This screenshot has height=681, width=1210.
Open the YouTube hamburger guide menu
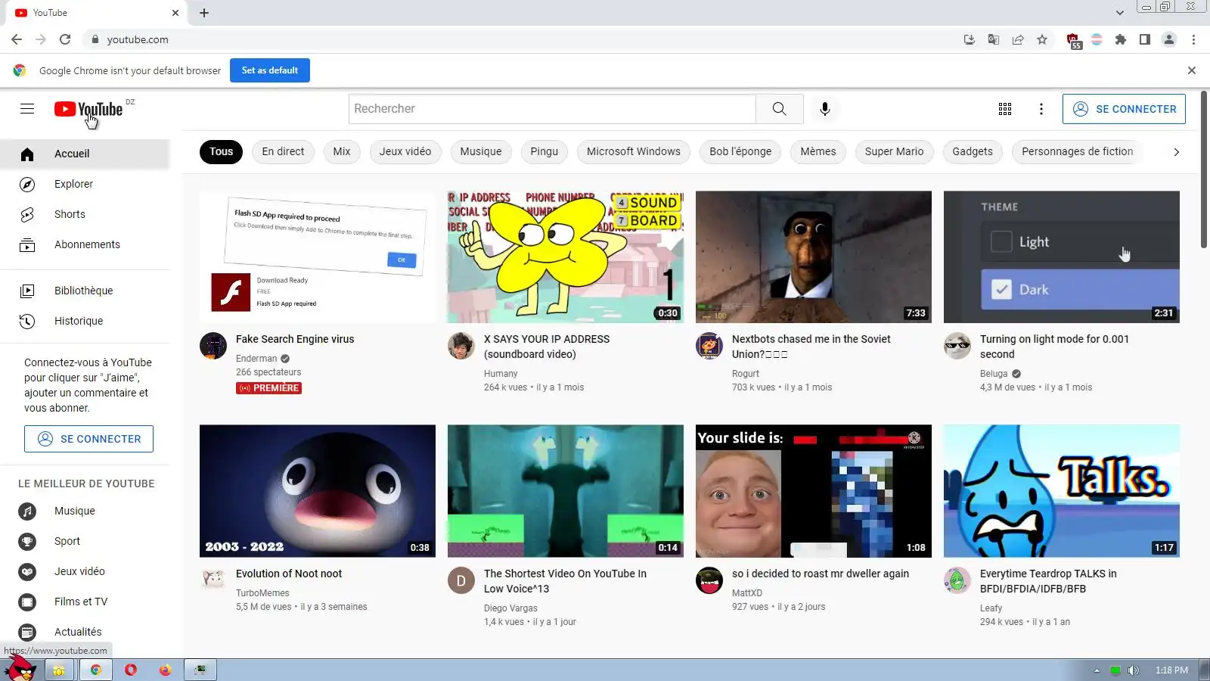pyautogui.click(x=27, y=109)
